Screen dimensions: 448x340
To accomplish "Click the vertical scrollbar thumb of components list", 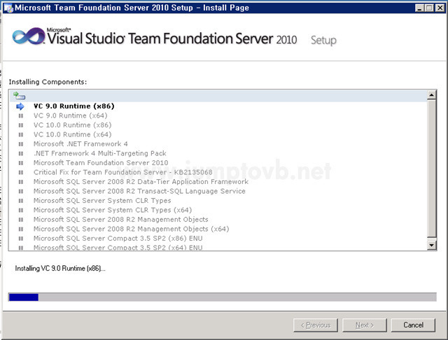I will [x=431, y=168].
